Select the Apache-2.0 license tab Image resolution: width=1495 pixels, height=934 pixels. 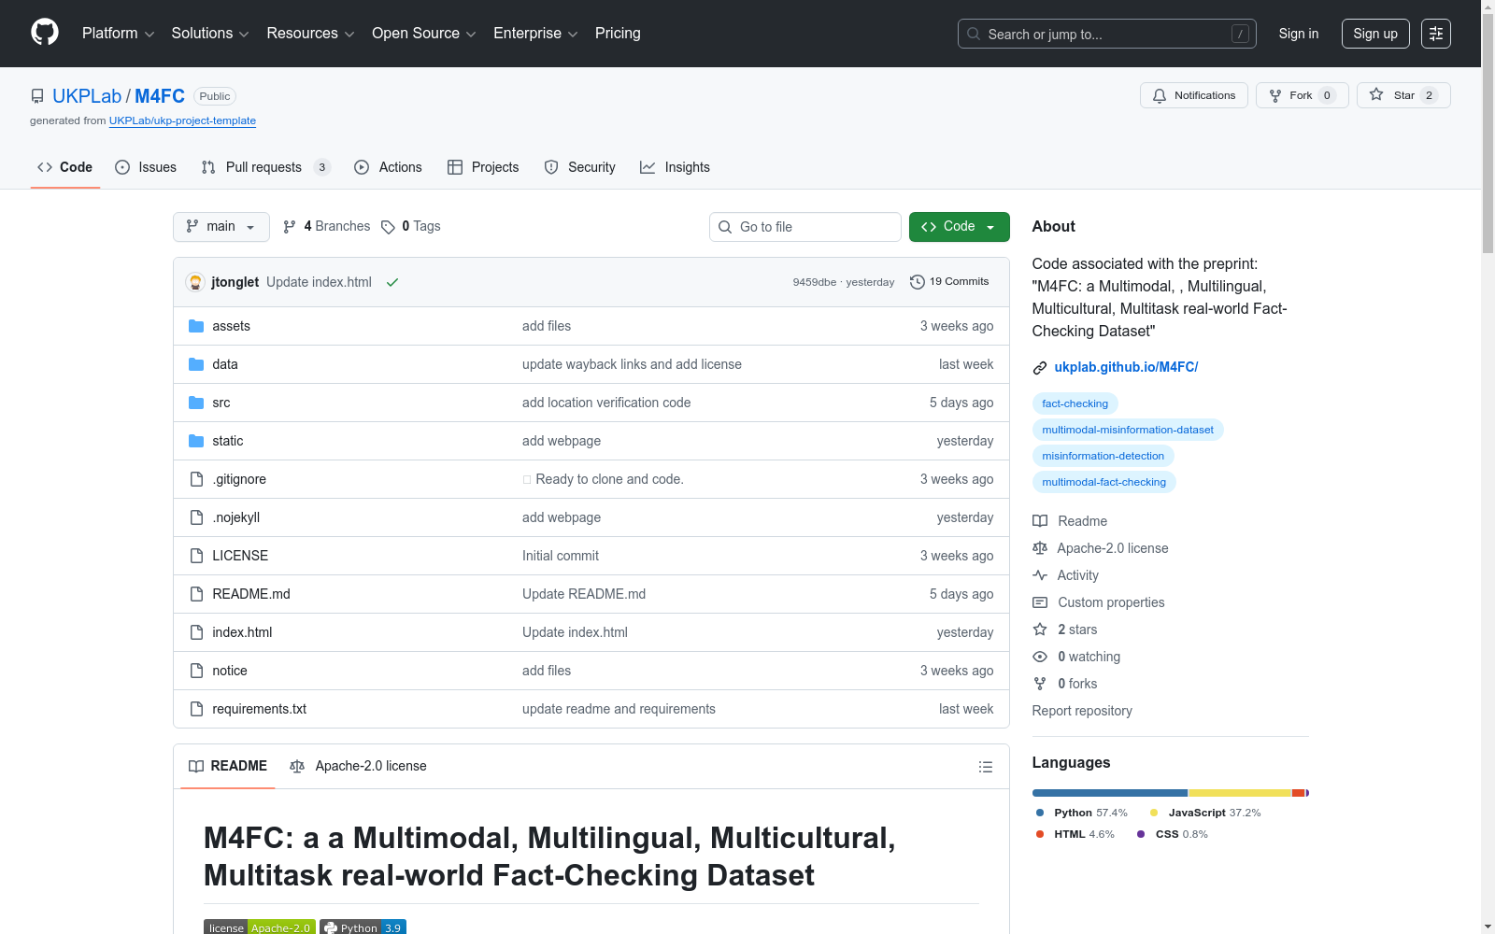pos(358,767)
